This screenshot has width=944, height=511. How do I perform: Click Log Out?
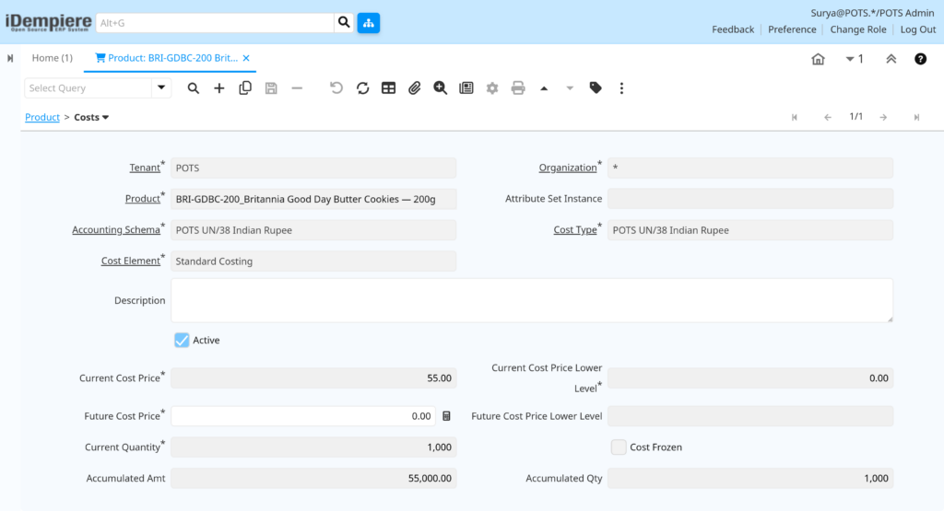(918, 29)
